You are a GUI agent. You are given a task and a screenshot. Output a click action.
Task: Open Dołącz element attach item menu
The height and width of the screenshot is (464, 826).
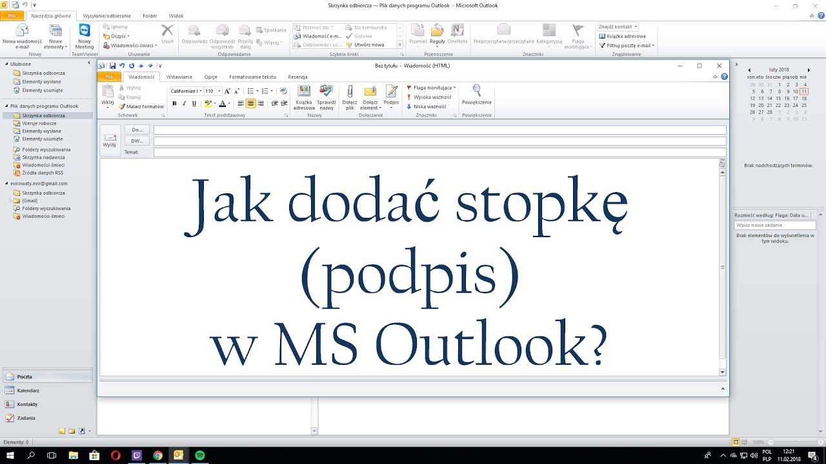coord(370,97)
